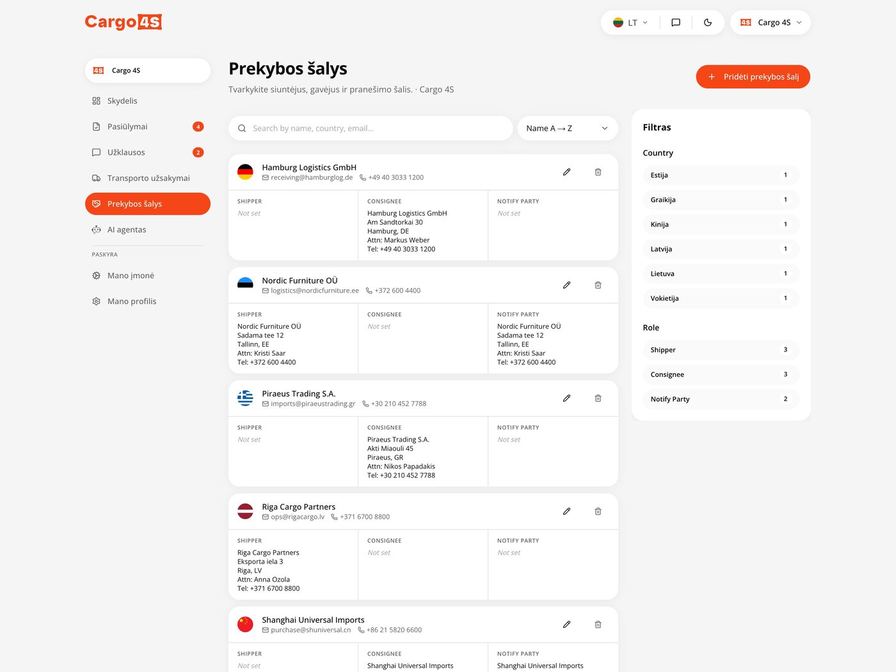Delete the Shanghai Universal Imports party
The width and height of the screenshot is (896, 672).
(x=598, y=625)
